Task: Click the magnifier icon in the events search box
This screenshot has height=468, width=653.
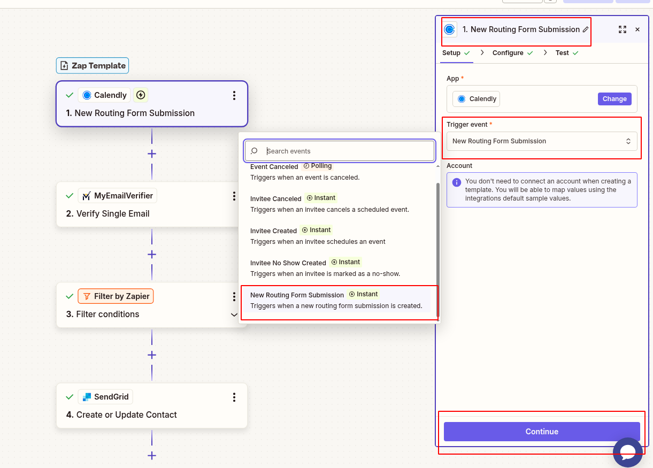Action: [x=253, y=151]
